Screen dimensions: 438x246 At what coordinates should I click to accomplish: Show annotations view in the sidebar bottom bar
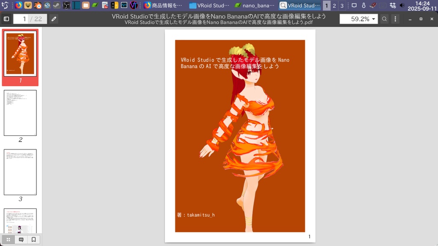pyautogui.click(x=21, y=240)
